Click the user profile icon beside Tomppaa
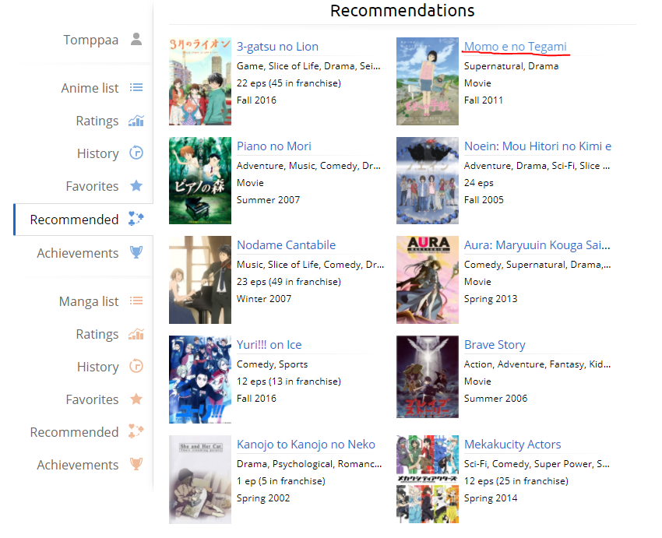 pos(136,39)
